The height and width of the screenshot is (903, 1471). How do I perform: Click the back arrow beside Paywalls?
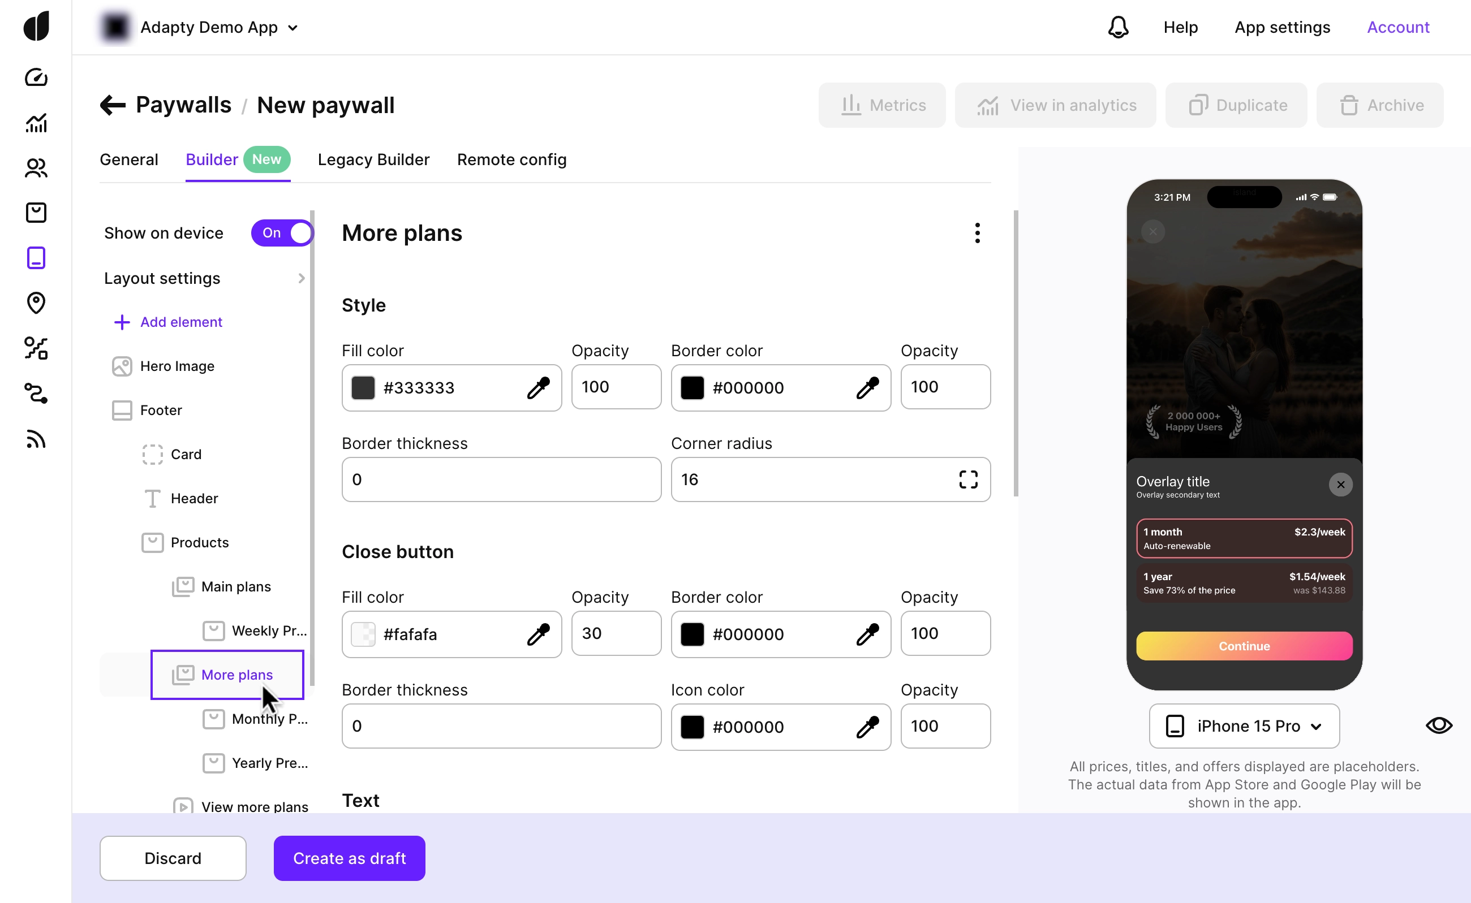pos(113,105)
